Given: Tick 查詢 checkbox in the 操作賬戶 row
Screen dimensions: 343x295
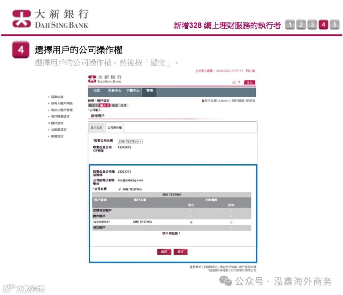Looking at the screenshot, I should (231, 216).
